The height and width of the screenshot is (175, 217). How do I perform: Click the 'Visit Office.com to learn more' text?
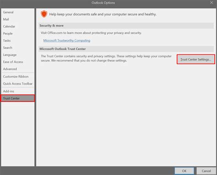pos(91,33)
